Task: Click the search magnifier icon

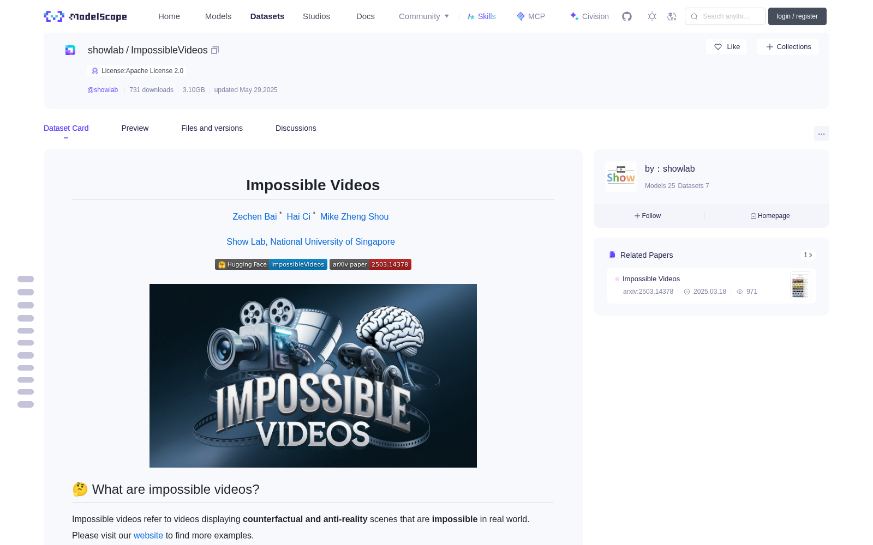Action: point(695,16)
